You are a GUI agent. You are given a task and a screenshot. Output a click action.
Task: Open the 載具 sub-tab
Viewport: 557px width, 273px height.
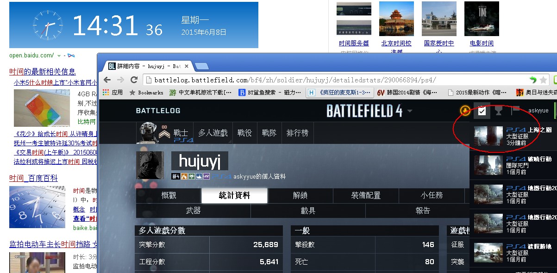(x=308, y=211)
